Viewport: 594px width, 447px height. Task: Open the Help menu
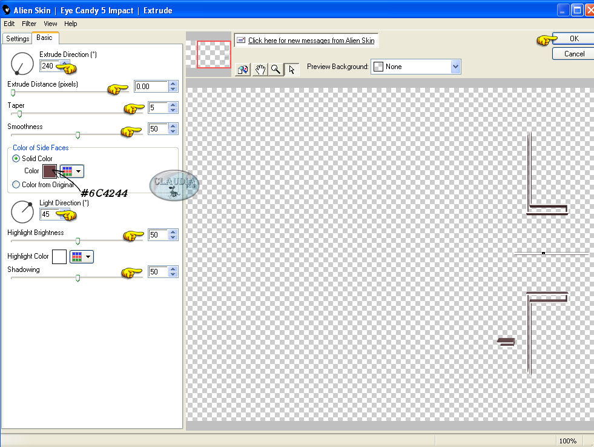pyautogui.click(x=70, y=24)
